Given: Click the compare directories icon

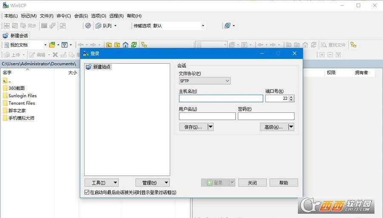Looking at the screenshot, I should point(7,25).
